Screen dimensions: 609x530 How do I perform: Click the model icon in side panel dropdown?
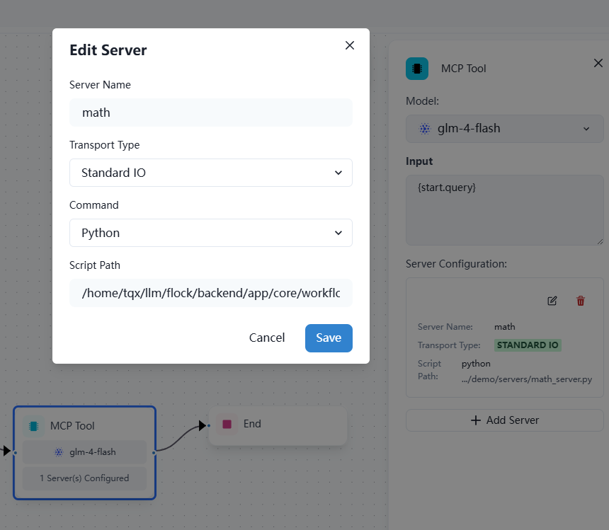[x=424, y=128]
